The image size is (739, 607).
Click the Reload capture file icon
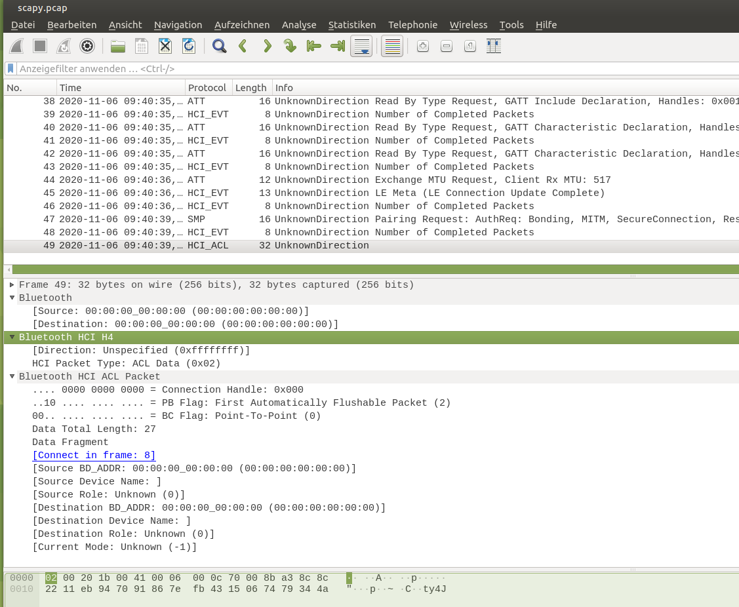pyautogui.click(x=188, y=46)
